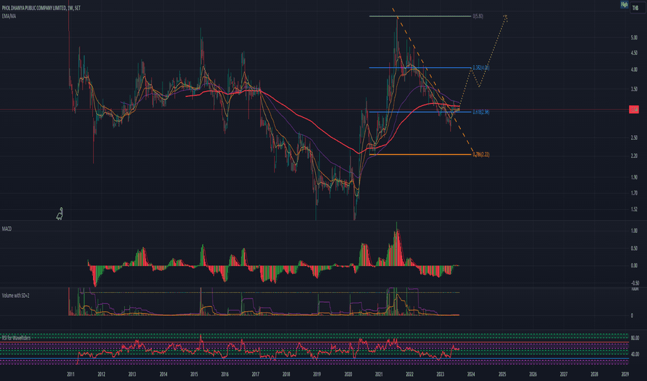Click the small bird logo icon on chart
Screen dimensions: 647x381
pos(60,214)
